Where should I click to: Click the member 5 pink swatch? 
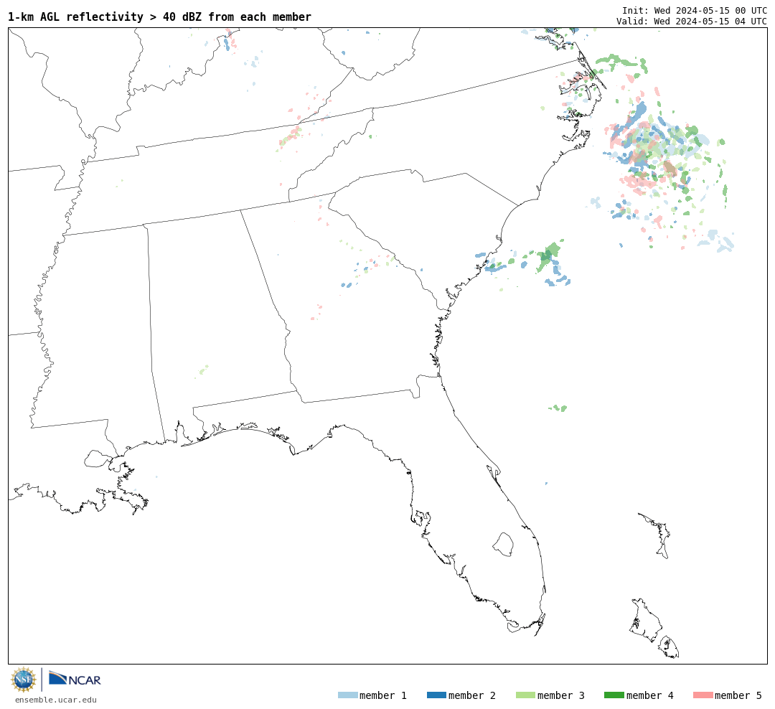[703, 695]
